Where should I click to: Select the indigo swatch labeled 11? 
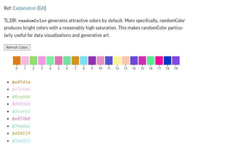pos(109,60)
